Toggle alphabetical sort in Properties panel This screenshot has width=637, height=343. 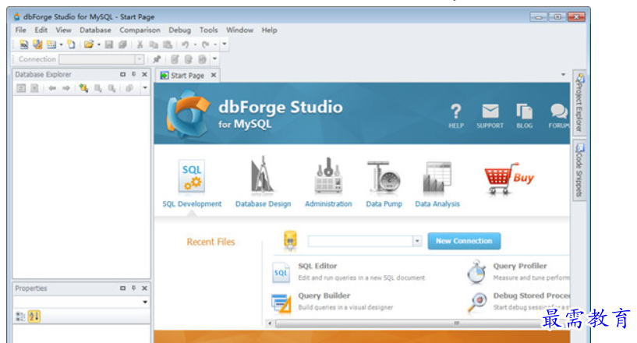(34, 316)
